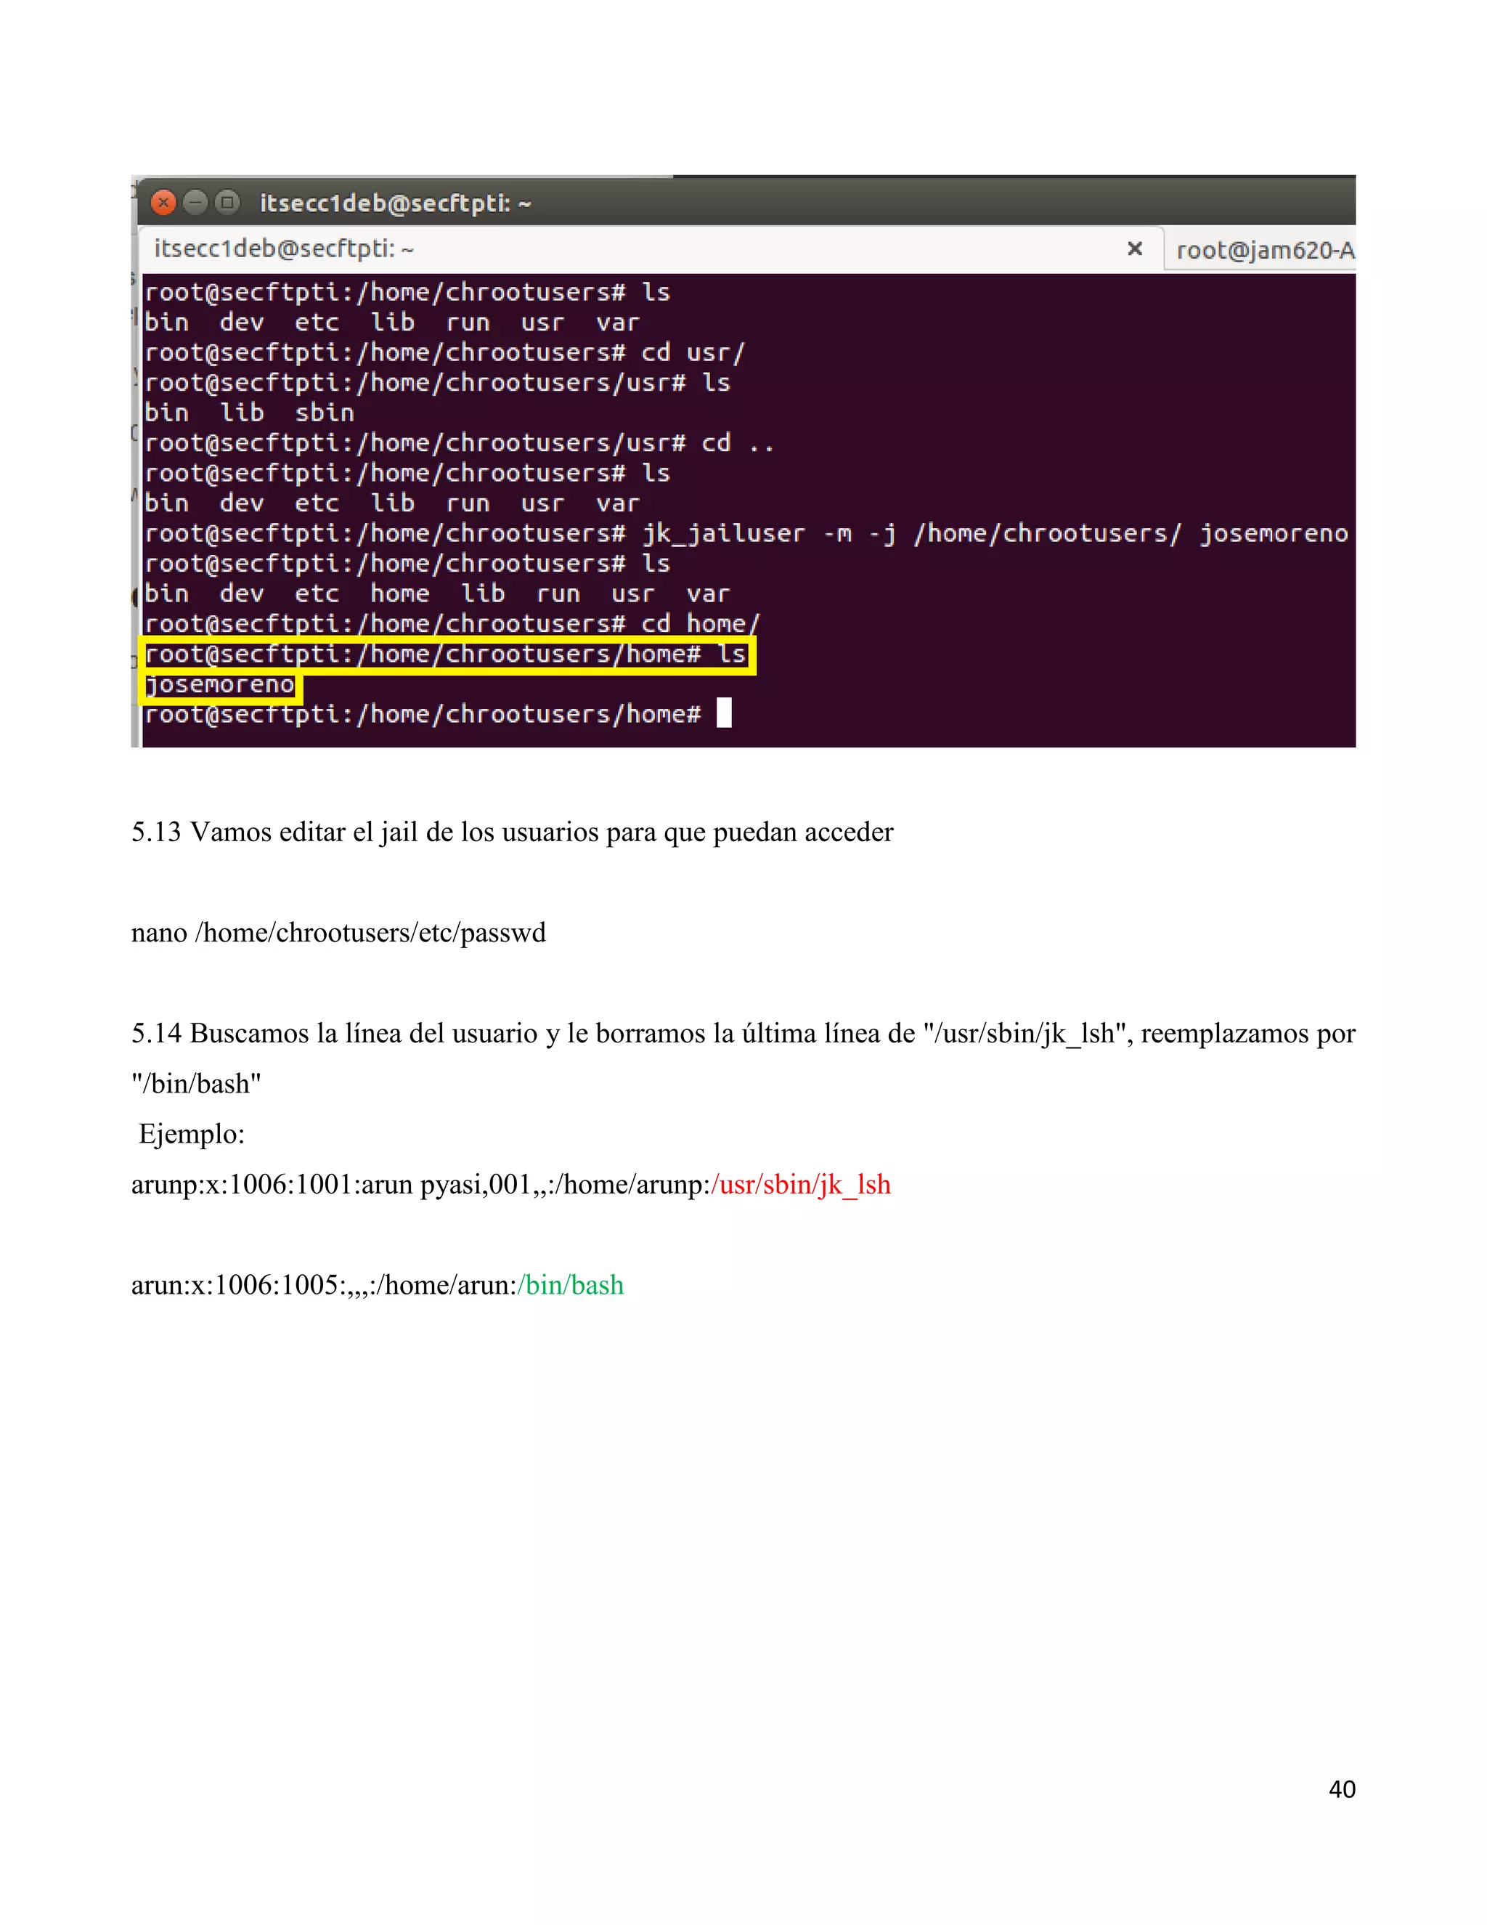The height and width of the screenshot is (1925, 1487).
Task: Click the heading '5.13 Vamos editar el jail'
Action: [x=512, y=832]
